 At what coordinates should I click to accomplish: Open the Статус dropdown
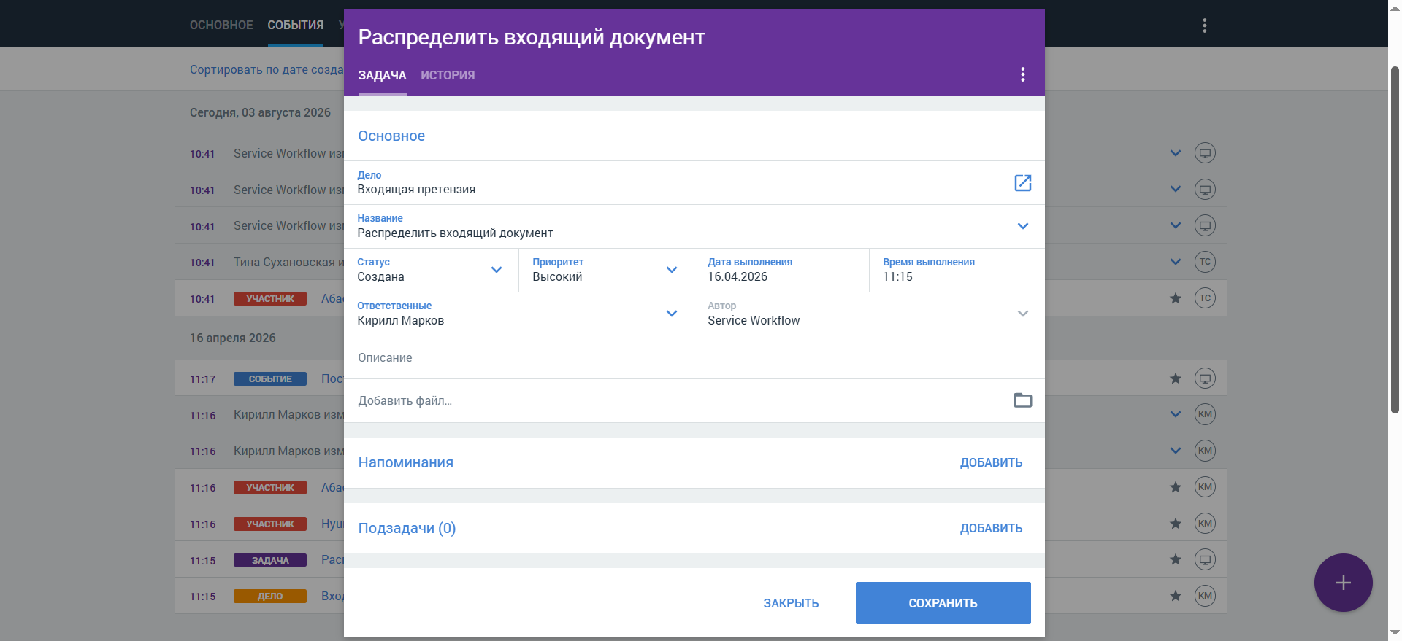[496, 270]
